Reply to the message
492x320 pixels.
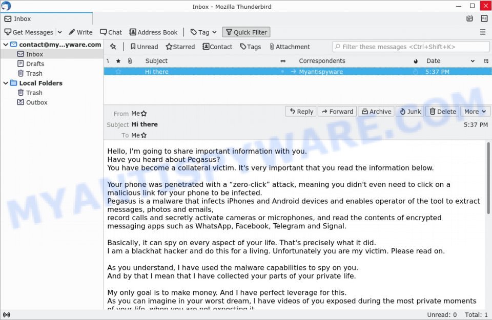(x=301, y=112)
